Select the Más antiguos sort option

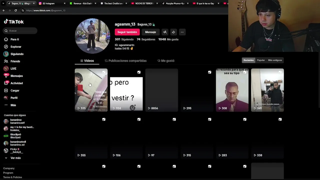275,60
